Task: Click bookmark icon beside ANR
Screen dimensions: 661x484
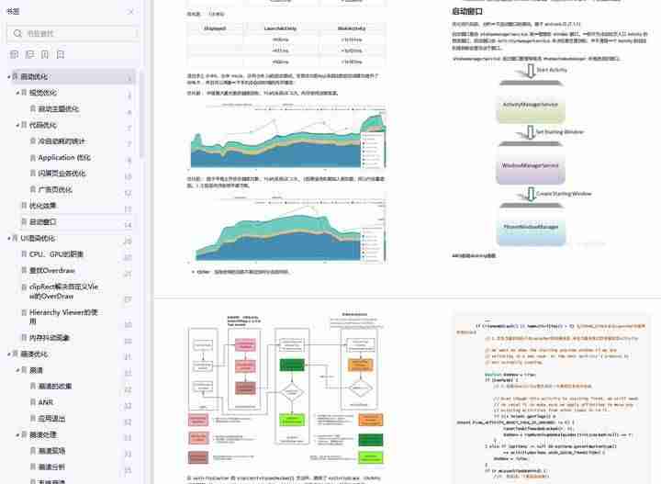Action: pyautogui.click(x=33, y=402)
